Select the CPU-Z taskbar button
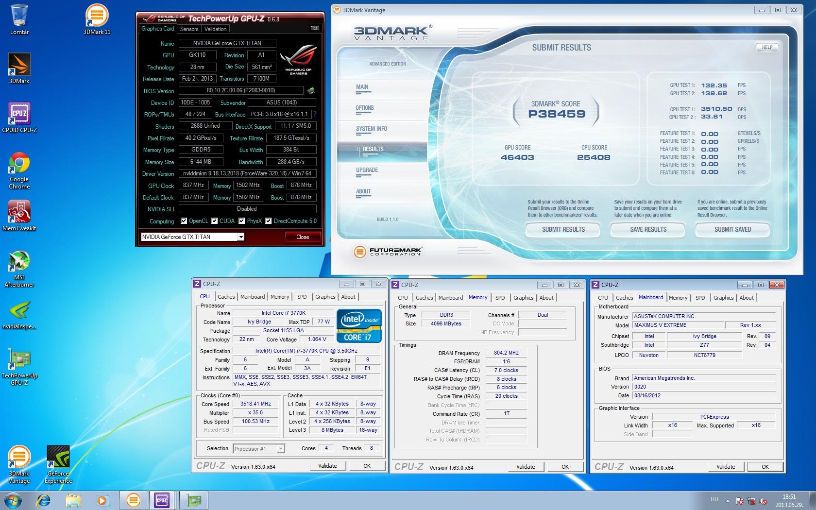Viewport: 816px width, 510px height. point(162,500)
